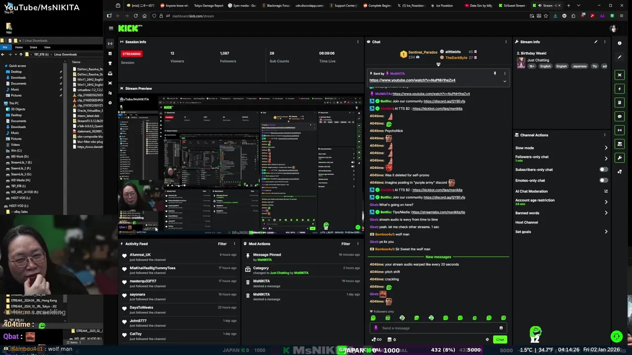The image size is (632, 355).
Task: Reload the browser page
Action: coord(135,16)
